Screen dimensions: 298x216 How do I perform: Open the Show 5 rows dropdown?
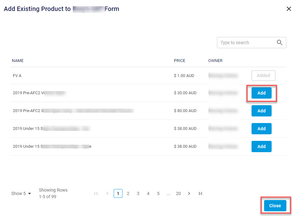click(x=21, y=193)
